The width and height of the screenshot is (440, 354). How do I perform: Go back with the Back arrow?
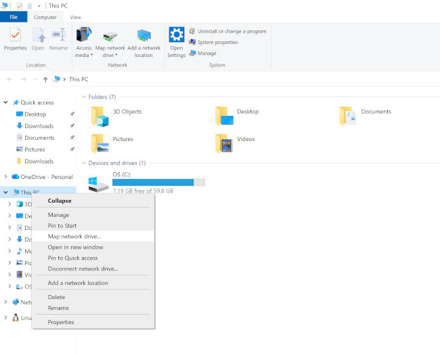click(9, 79)
